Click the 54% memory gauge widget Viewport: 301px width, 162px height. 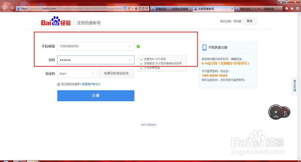(x=276, y=112)
